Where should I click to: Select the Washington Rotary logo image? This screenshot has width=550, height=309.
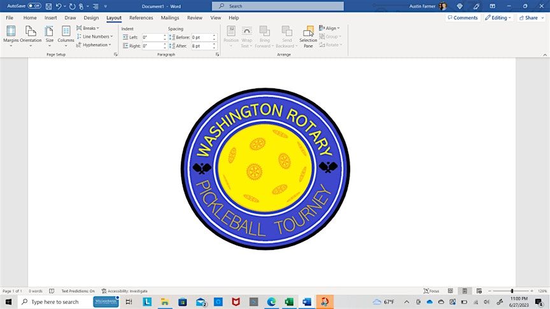[265, 169]
